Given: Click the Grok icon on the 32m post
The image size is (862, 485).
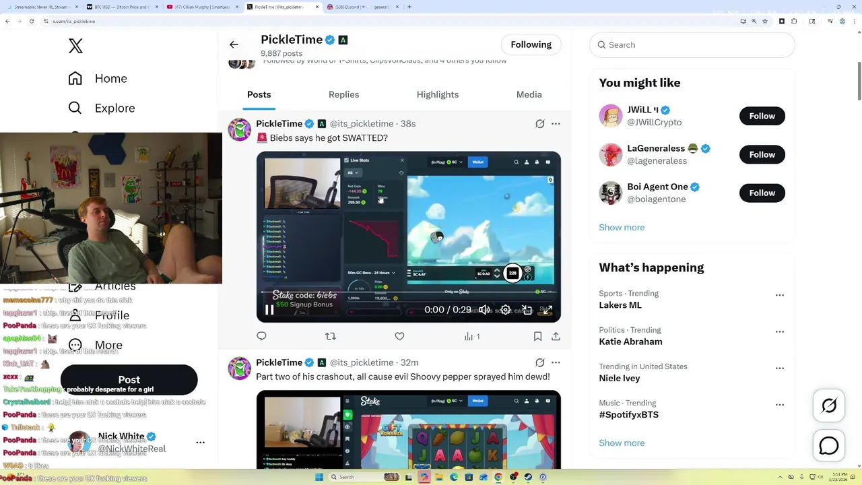Looking at the screenshot, I should coord(540,362).
